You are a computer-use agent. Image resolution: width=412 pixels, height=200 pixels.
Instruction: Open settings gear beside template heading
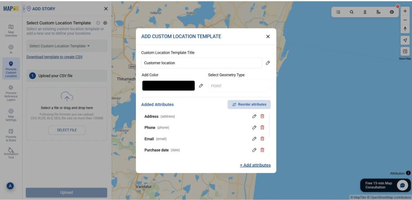tap(105, 23)
